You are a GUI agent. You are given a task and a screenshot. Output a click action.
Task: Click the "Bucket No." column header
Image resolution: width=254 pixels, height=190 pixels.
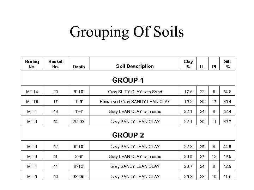click(x=55, y=64)
